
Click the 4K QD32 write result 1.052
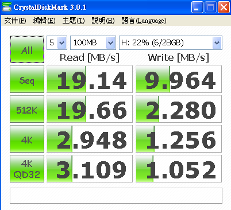coord(179,169)
